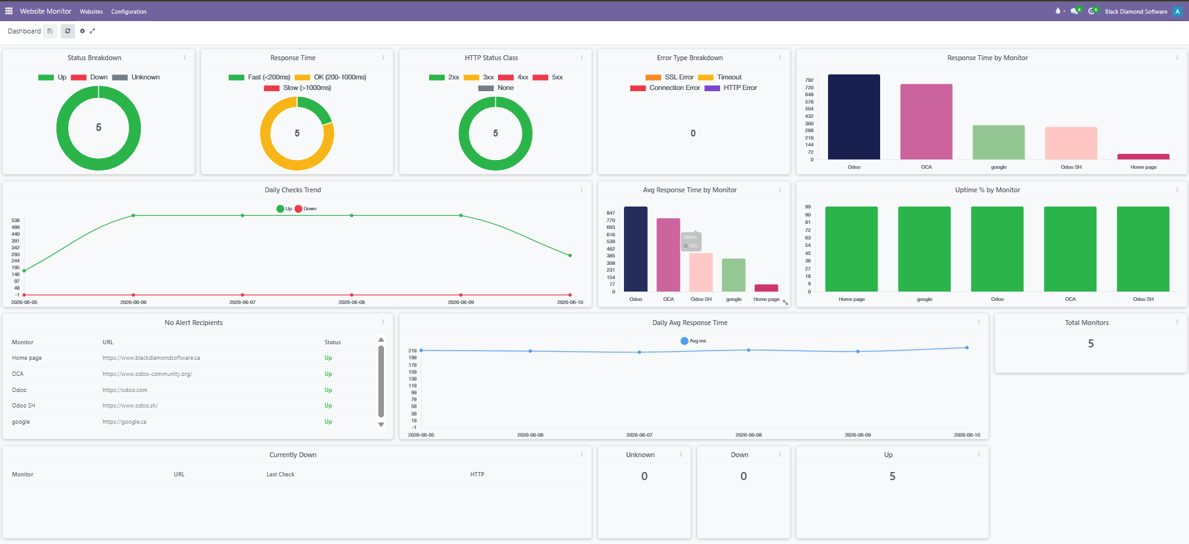
Task: Open dashboard settings gear
Action: pyautogui.click(x=82, y=31)
